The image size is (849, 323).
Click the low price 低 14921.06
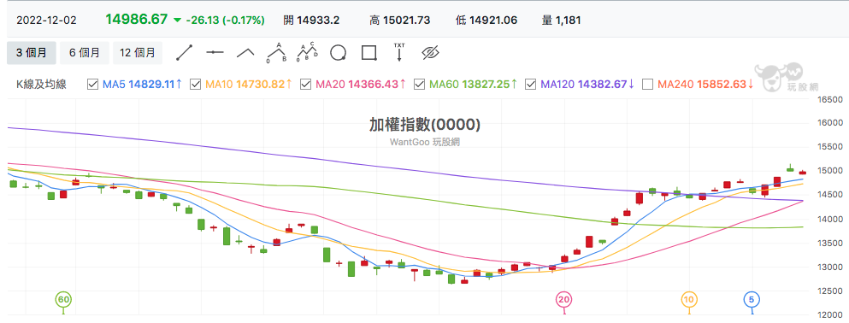[486, 21]
